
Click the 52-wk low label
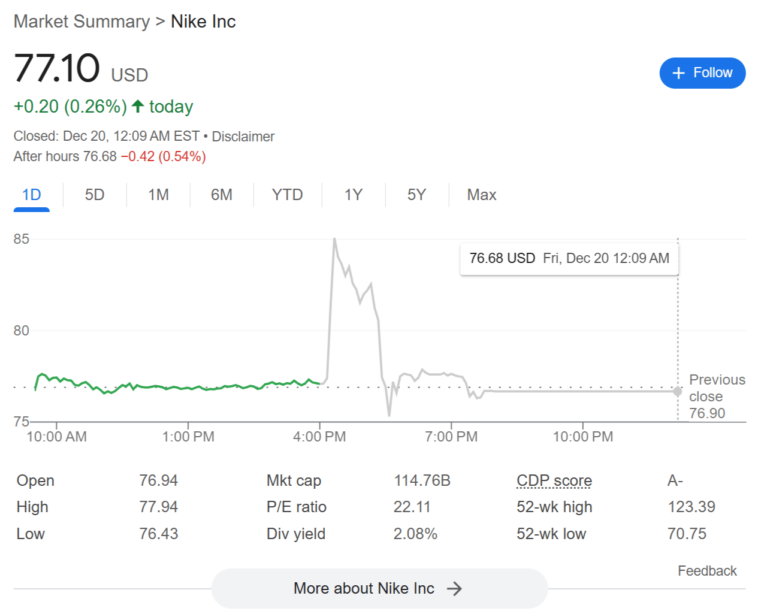551,534
